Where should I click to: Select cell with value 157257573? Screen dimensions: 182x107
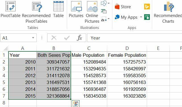tap(127, 62)
